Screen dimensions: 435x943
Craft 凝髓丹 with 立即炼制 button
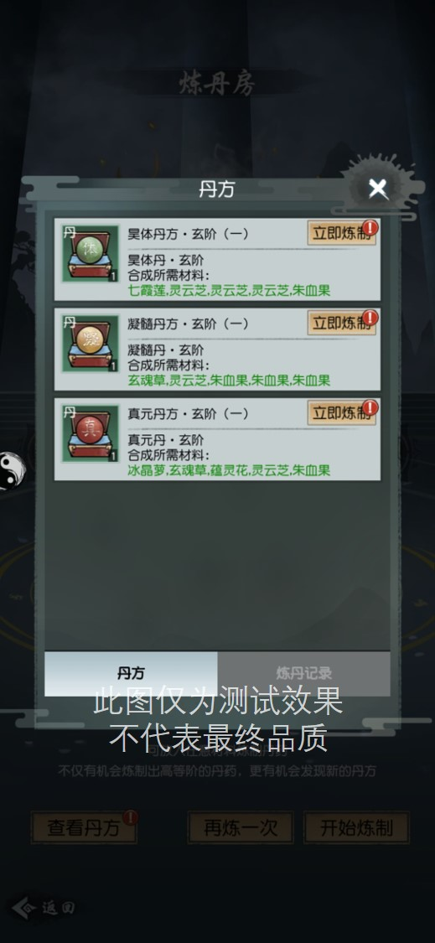341,324
